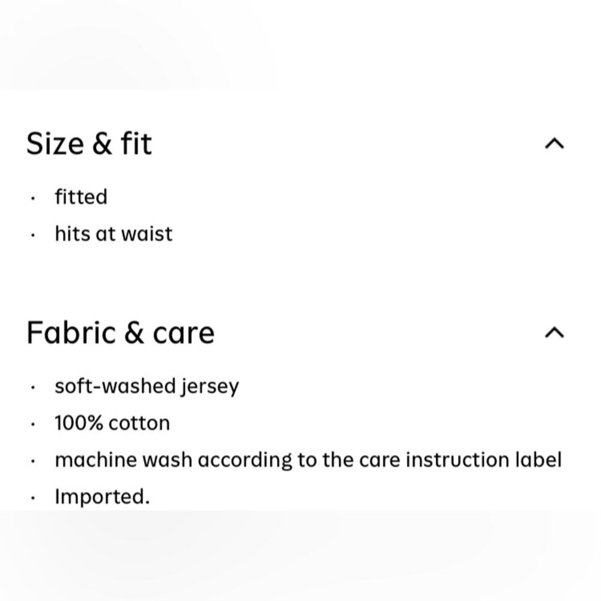Click the bullet dot before 'hits at waist'

pos(33,236)
